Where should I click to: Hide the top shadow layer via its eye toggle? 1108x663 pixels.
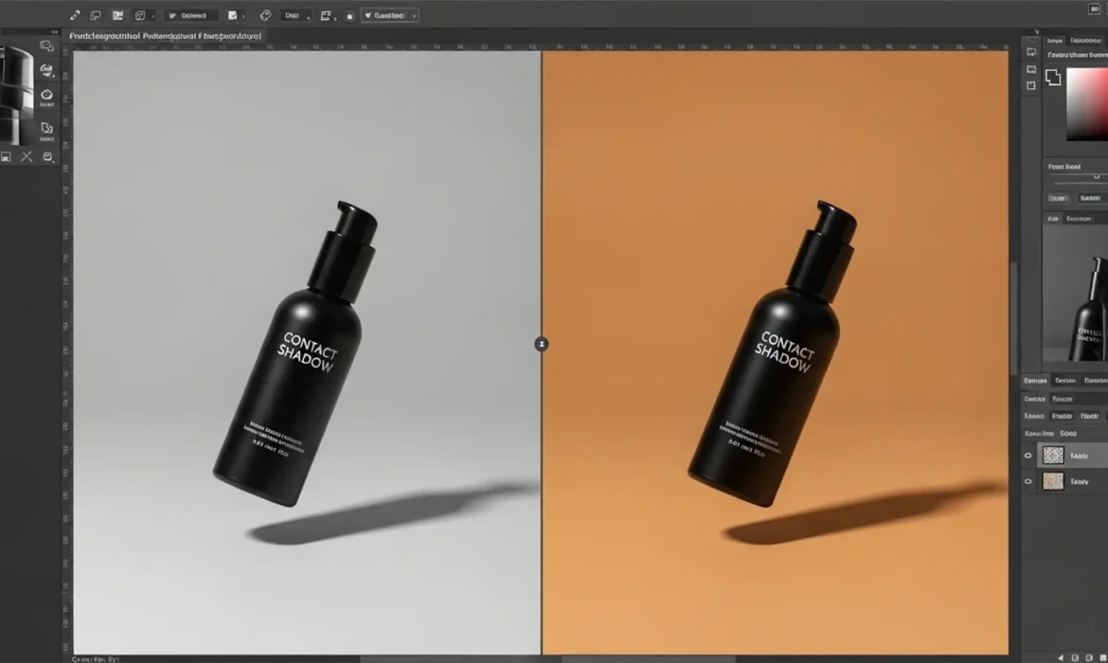(1028, 455)
